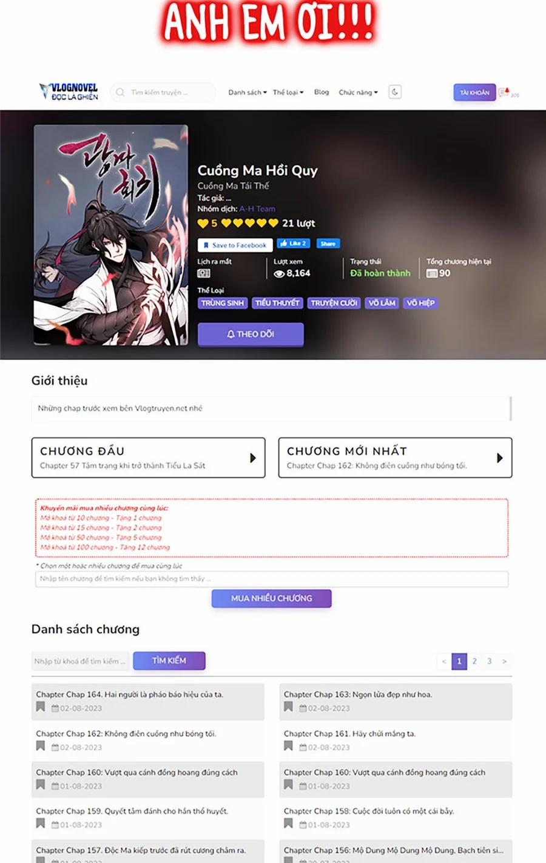Click the Facebook Share button
546x863 pixels.
coord(328,244)
